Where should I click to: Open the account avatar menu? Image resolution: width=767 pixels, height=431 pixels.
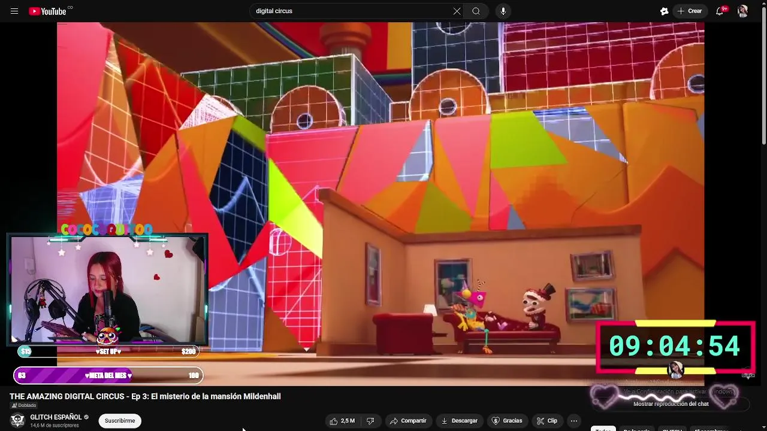click(743, 11)
